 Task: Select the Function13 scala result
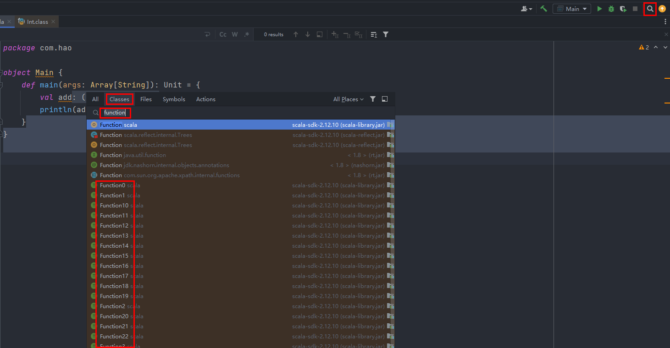(241, 235)
